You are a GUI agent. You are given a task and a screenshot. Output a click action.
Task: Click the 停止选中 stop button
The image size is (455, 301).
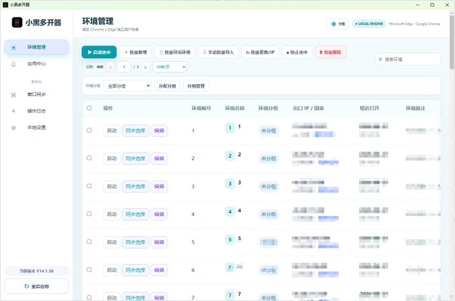click(x=297, y=52)
